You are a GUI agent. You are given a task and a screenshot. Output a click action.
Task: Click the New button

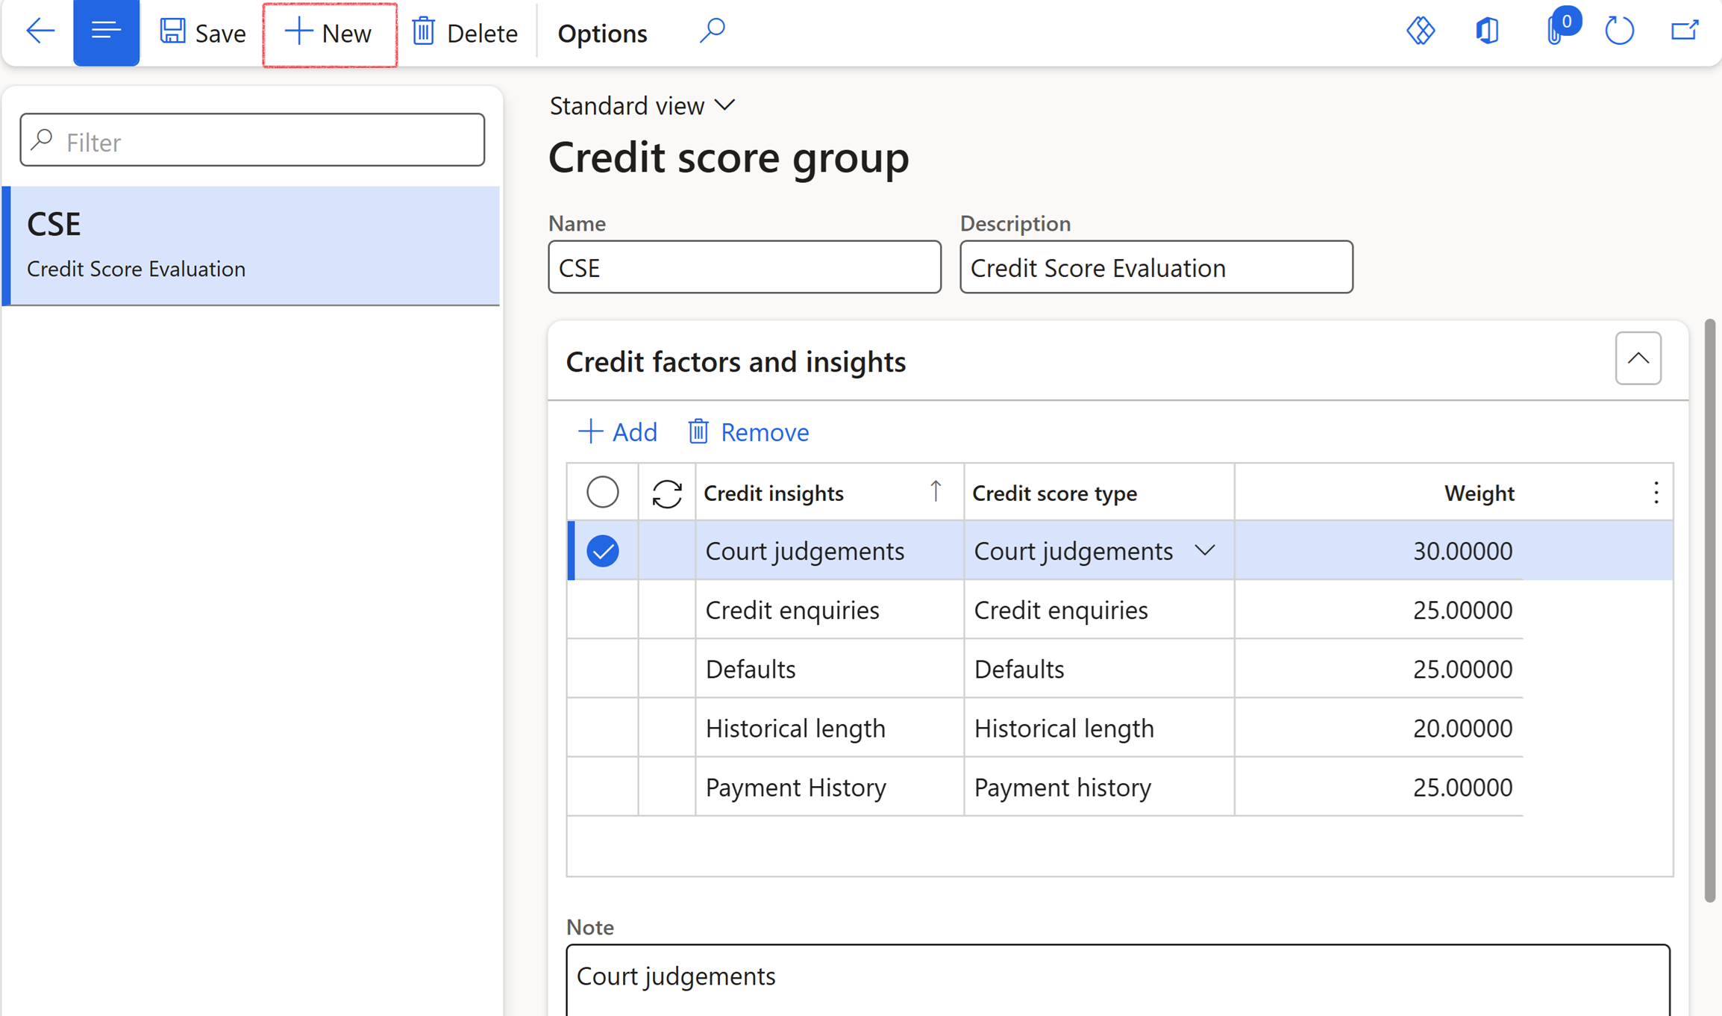[x=329, y=33]
